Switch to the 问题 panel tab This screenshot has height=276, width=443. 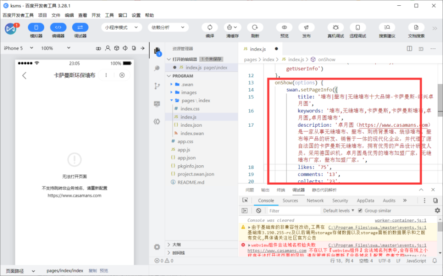[250, 190]
